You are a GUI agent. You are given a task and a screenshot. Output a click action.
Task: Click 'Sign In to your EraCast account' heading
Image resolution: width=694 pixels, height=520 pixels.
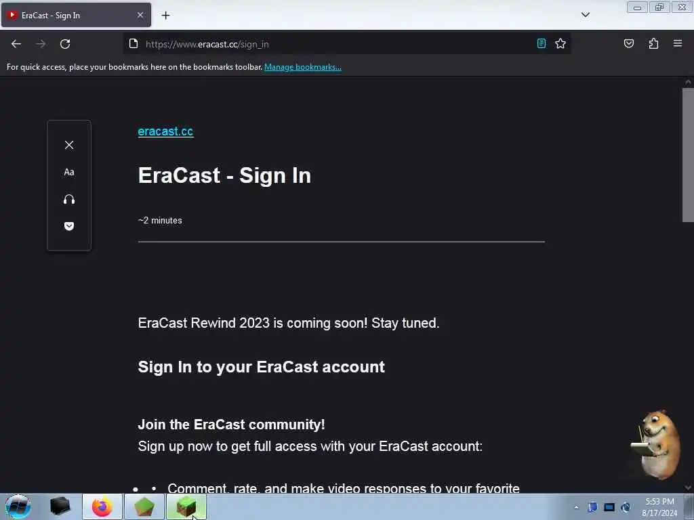pos(261,367)
